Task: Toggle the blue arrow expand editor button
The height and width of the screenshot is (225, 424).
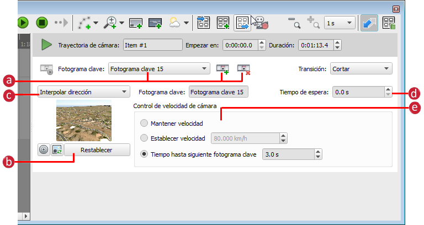Action: click(x=369, y=23)
